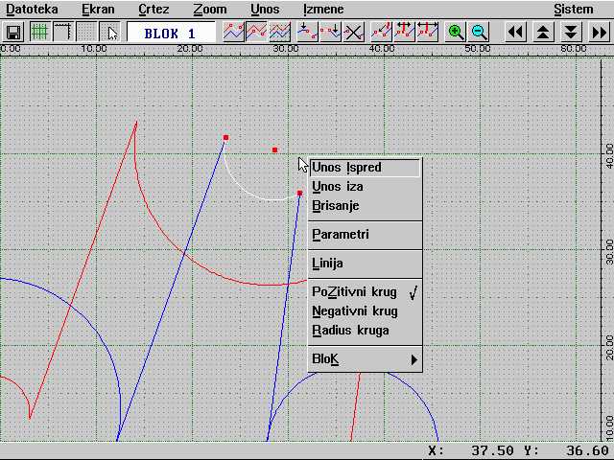Select the arrow pointer tool icon
Viewport: 614px width, 460px height.
click(x=110, y=32)
